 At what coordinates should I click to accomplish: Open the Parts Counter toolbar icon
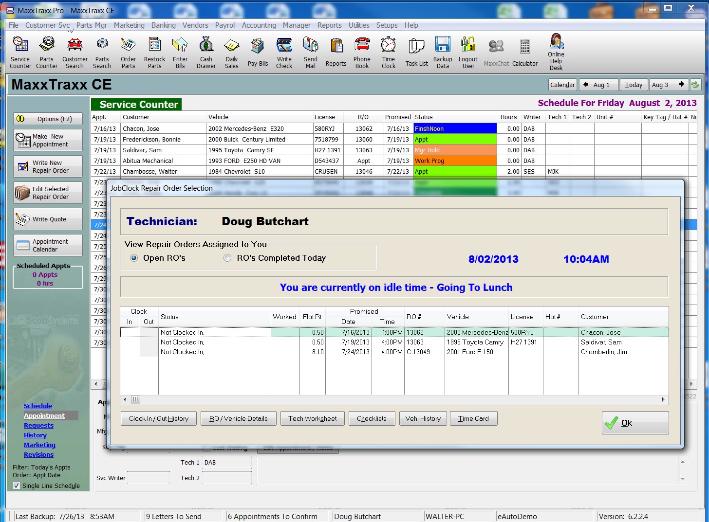click(x=47, y=52)
